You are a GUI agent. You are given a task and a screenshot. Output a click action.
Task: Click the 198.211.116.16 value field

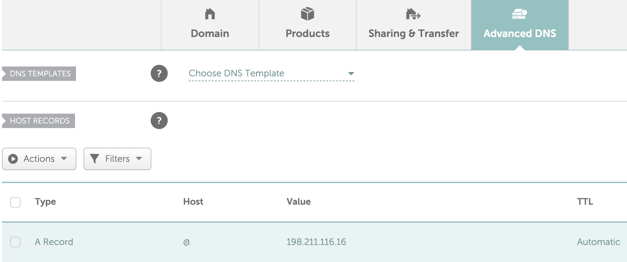point(316,242)
